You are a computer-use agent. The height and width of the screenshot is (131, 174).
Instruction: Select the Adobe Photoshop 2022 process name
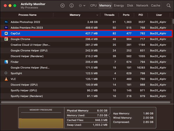pos(26,22)
